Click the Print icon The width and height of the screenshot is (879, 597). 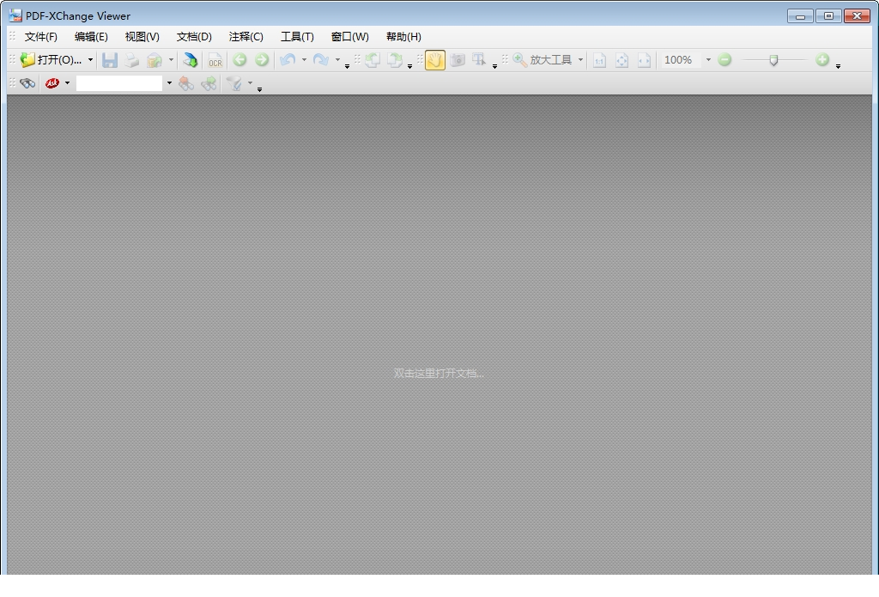131,60
